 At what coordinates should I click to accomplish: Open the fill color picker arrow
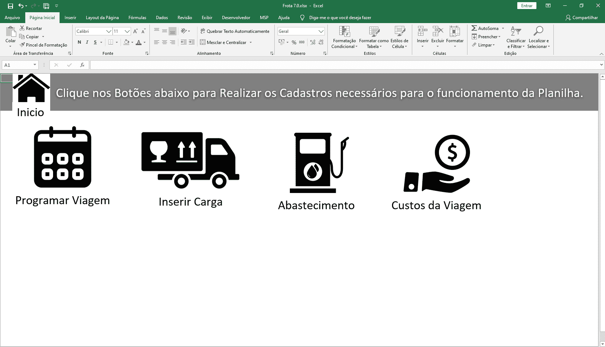[x=132, y=42]
